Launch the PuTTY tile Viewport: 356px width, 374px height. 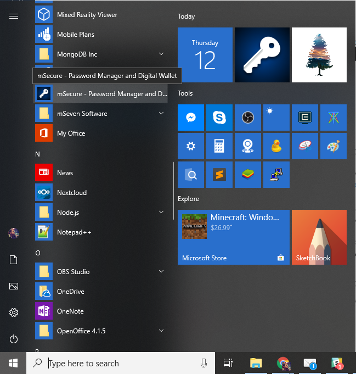pos(276,175)
